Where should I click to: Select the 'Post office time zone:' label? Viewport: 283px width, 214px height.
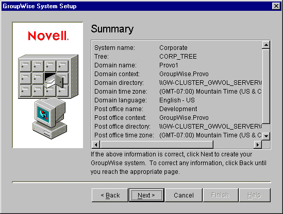124,135
